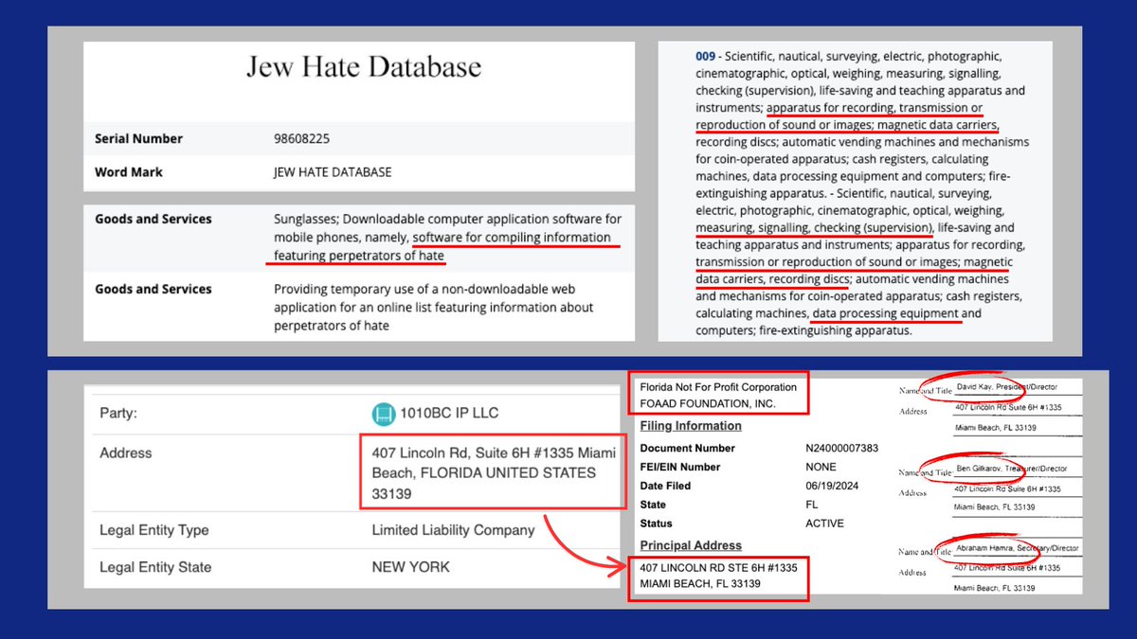Click Ben Gilkarov, Treasurer/Director name

pos(1006,469)
